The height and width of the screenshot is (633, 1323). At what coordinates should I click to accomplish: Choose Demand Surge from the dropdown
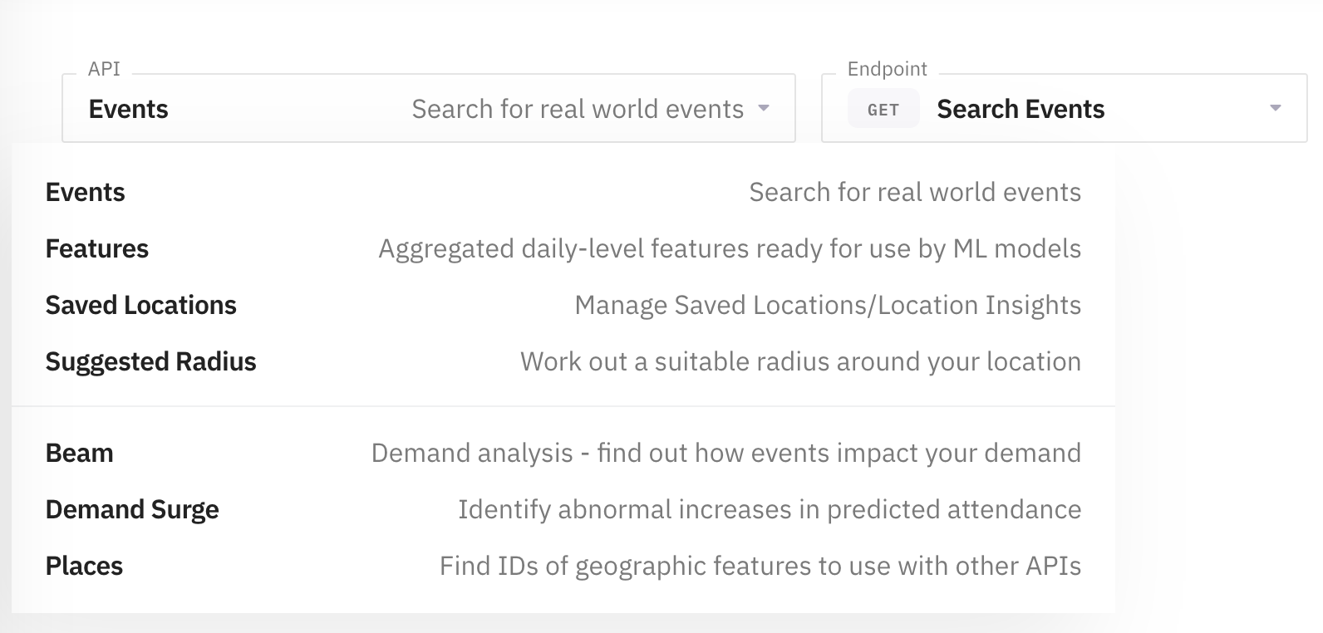click(563, 509)
